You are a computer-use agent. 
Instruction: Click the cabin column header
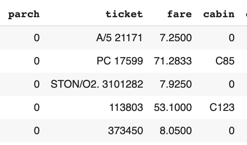point(219,14)
